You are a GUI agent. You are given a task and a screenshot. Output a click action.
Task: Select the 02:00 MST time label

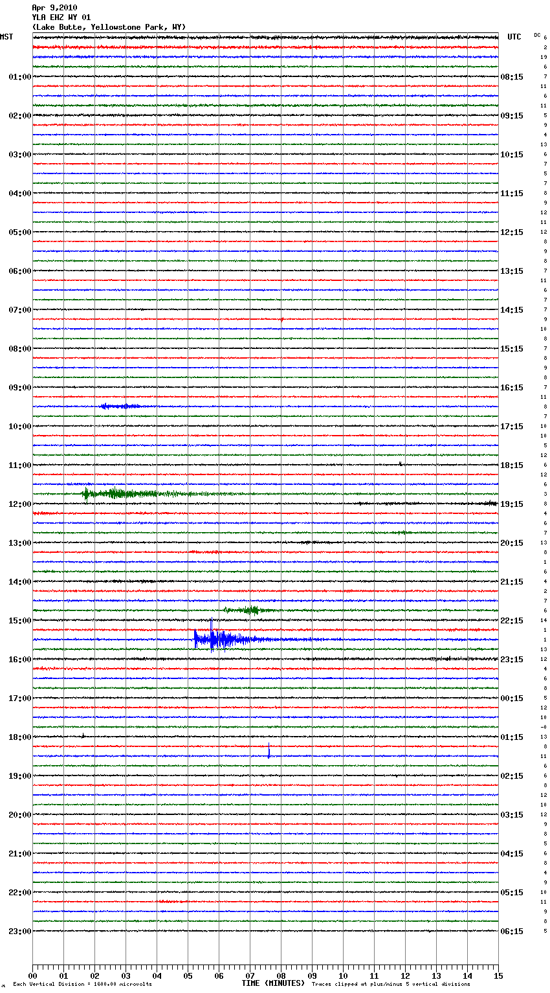point(20,116)
